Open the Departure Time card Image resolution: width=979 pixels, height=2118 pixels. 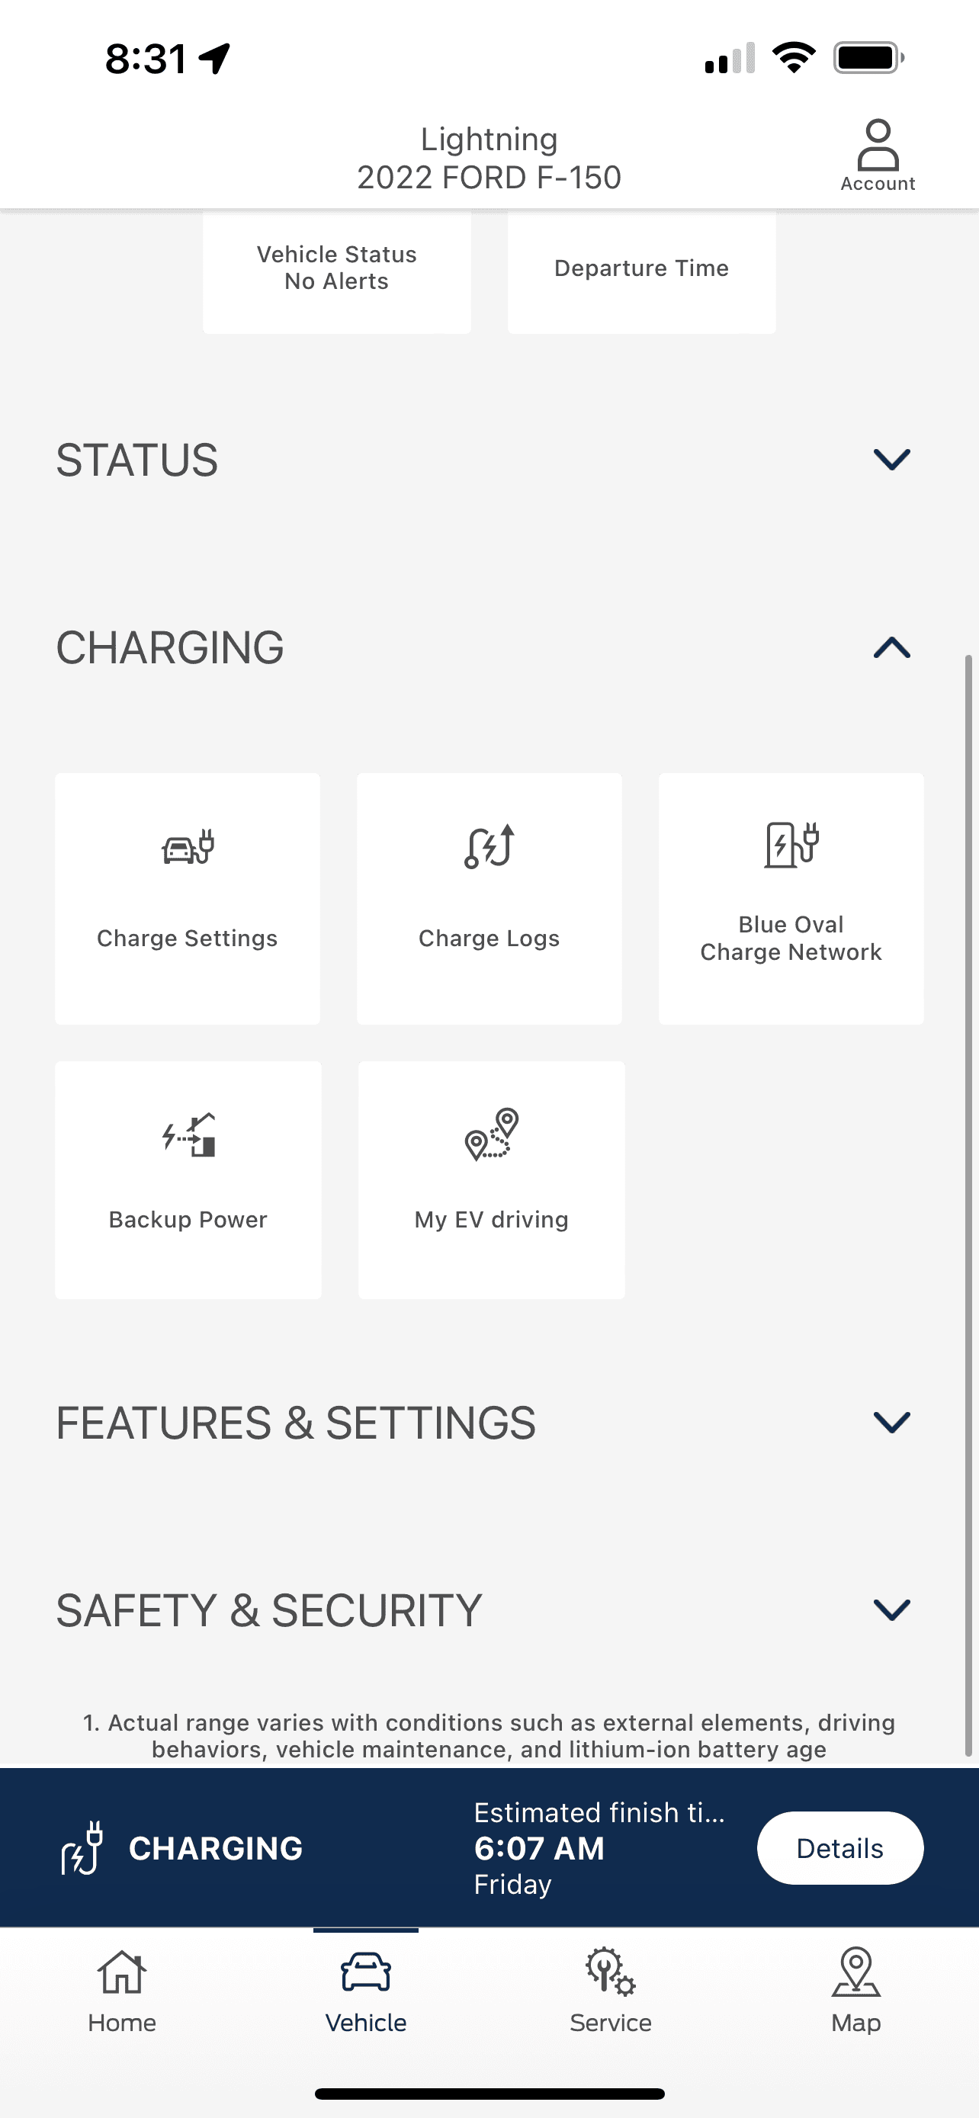click(x=641, y=269)
